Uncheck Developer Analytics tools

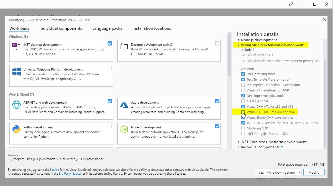pyautogui.click(x=243, y=96)
